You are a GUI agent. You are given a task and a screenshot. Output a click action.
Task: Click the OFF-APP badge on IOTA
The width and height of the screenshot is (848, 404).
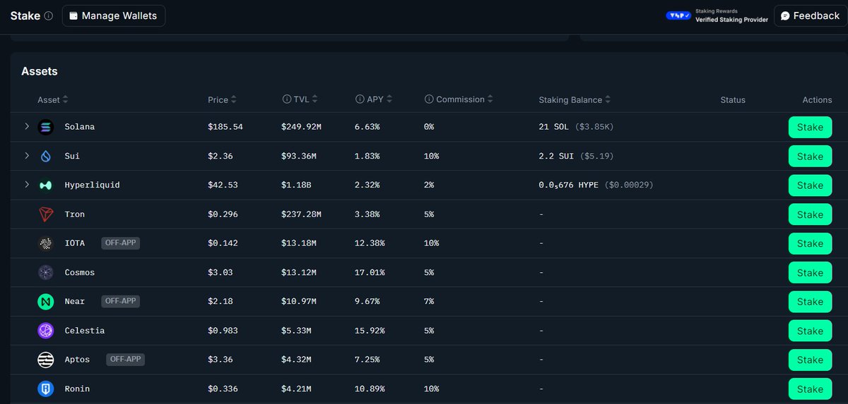click(120, 243)
